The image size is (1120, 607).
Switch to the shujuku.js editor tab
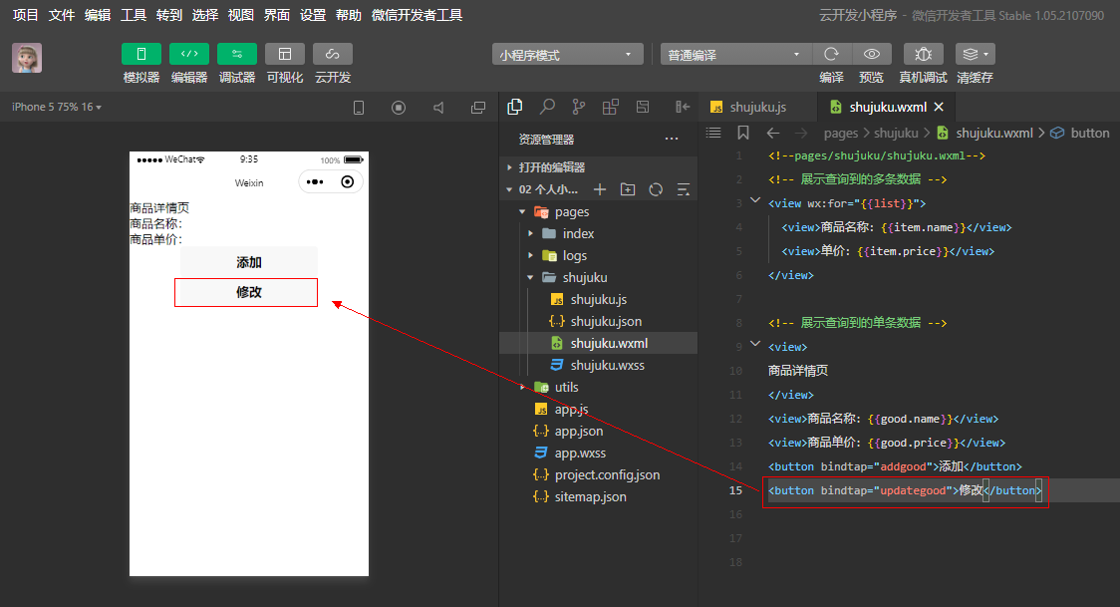click(757, 107)
